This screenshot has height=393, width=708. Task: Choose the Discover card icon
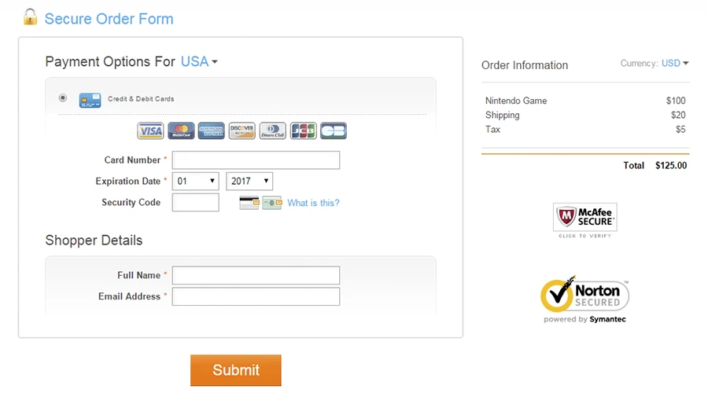click(242, 130)
